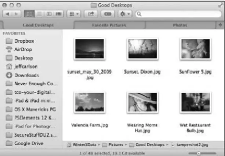
Task: Click the Share toolbar button
Action: 91,14
